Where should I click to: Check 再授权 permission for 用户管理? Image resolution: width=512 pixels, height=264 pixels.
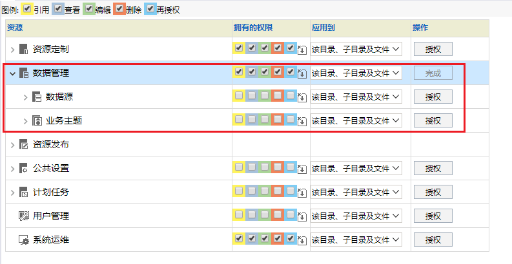click(291, 214)
